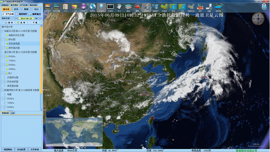
Task: Open the first top-left panel tab
Action: (x=5, y=5)
